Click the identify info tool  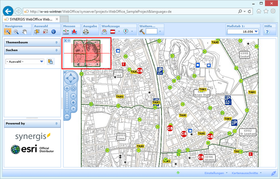(x=53, y=32)
